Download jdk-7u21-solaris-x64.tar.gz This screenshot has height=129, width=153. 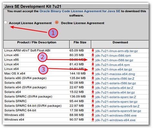pyautogui.click(x=115, y=92)
